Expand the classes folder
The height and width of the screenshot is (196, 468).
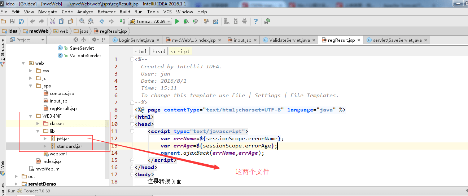[x=38, y=123]
